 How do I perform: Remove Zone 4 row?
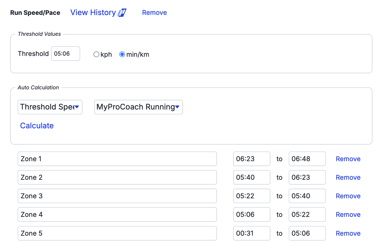pos(348,215)
